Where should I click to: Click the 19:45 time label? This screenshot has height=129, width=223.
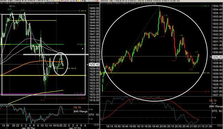(x=155, y=126)
